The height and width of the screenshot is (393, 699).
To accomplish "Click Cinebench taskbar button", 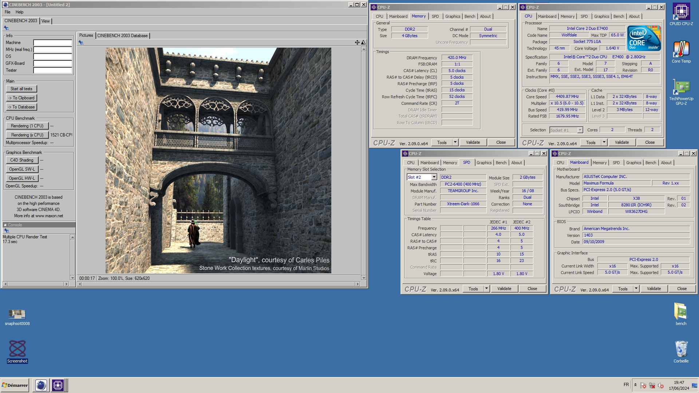I will click(x=41, y=385).
